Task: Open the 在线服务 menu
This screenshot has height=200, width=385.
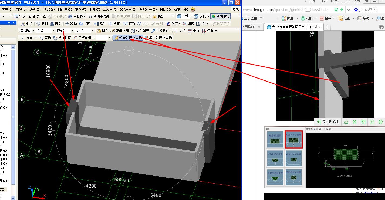Action: tap(148, 9)
